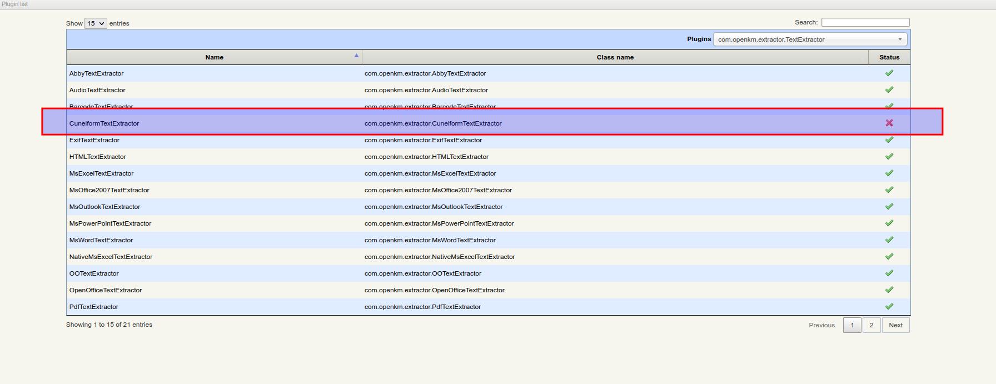Viewport: 996px width, 384px height.
Task: Toggle the PdfTextExtractor status checkmark
Action: point(889,306)
